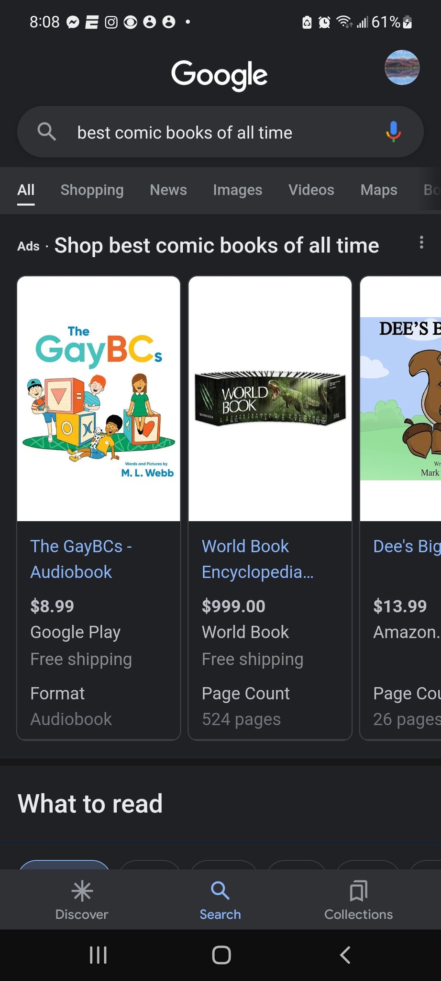Tap the Collections bookmark icon
The height and width of the screenshot is (981, 441).
(358, 891)
